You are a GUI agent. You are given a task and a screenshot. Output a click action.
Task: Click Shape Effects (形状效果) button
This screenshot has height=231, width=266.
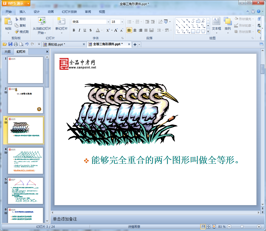point(244,32)
